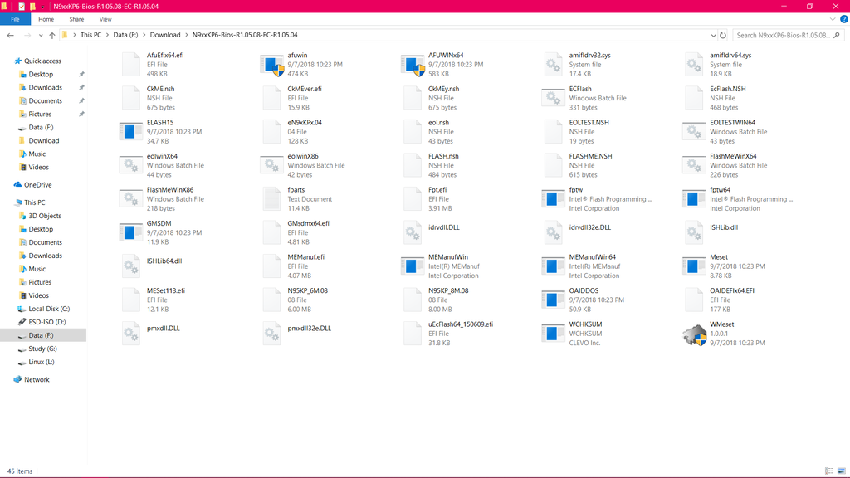Open ESD-ISO (D:) drive in sidebar

tap(46, 322)
